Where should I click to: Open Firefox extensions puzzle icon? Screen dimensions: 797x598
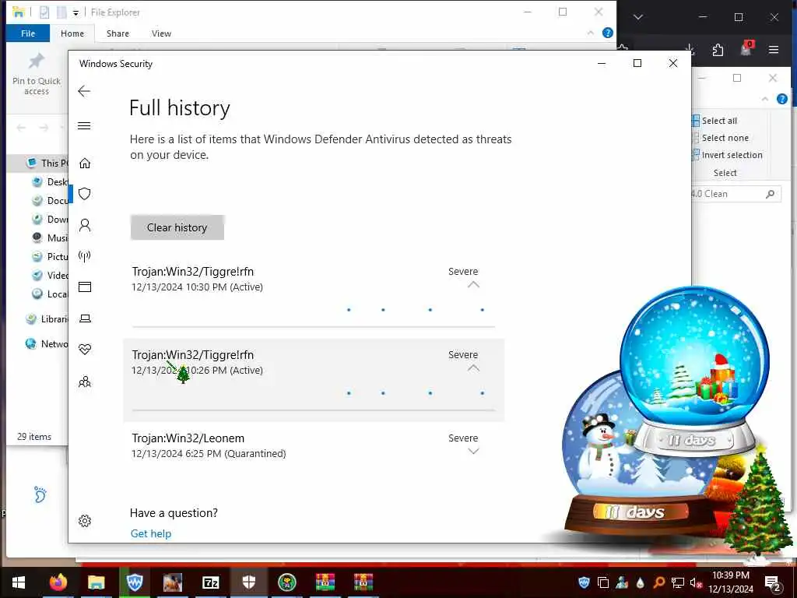click(718, 50)
